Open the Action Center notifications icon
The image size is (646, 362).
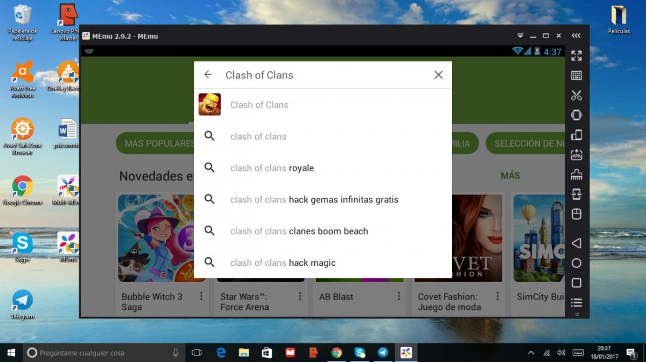tap(630, 353)
